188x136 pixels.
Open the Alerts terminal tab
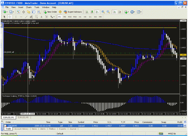tap(43, 129)
